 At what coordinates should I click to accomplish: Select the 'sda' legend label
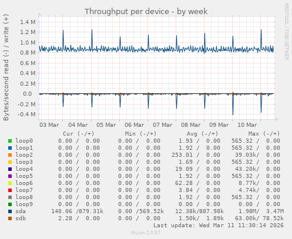[x=21, y=211]
